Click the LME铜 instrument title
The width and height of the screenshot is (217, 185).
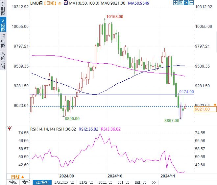36,3
